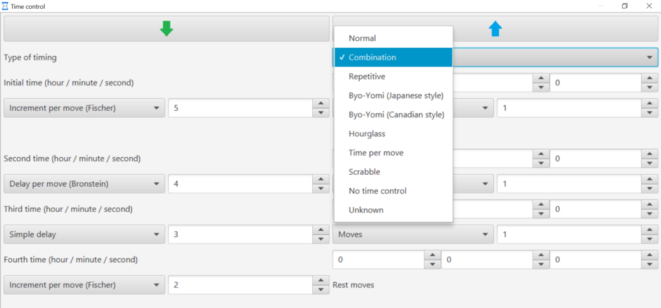The width and height of the screenshot is (661, 308).
Task: Choose No time control option
Action: [377, 190]
